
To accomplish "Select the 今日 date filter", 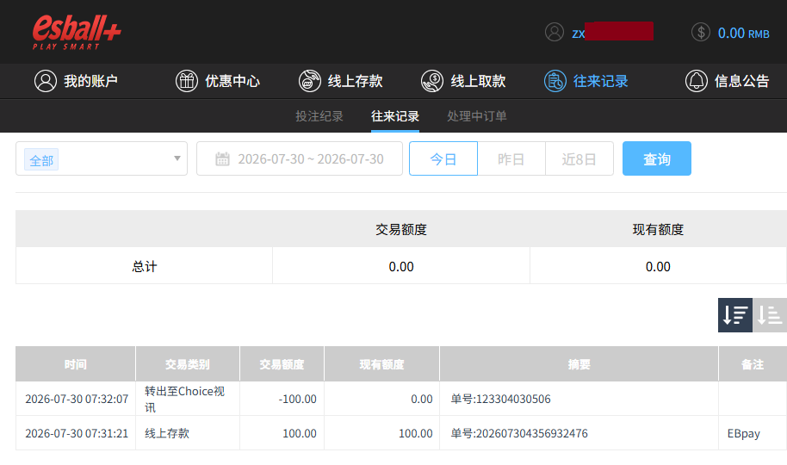I will pyautogui.click(x=443, y=158).
